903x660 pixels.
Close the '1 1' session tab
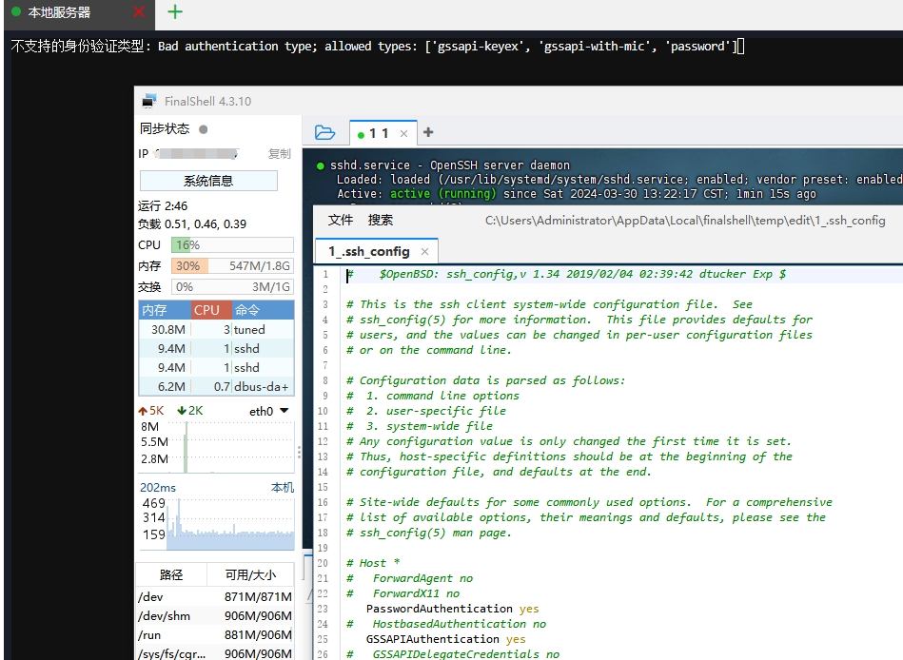point(404,134)
